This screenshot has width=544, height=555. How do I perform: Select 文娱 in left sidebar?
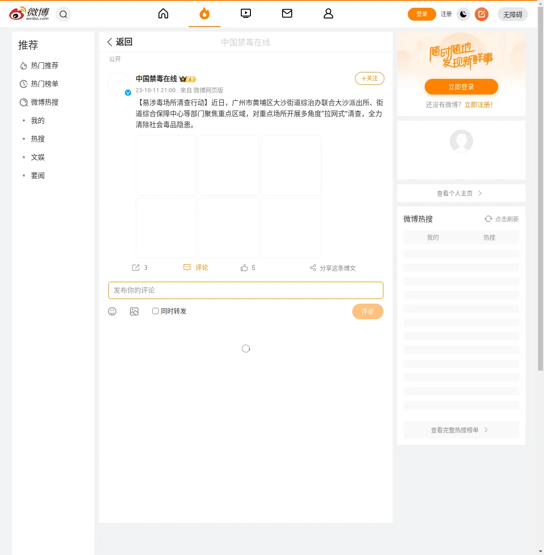[38, 157]
